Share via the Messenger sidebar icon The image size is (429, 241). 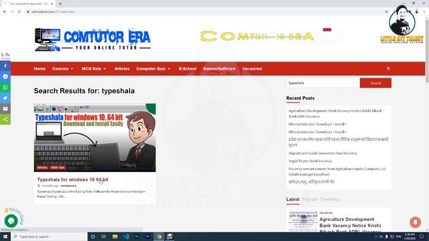pyautogui.click(x=5, y=76)
